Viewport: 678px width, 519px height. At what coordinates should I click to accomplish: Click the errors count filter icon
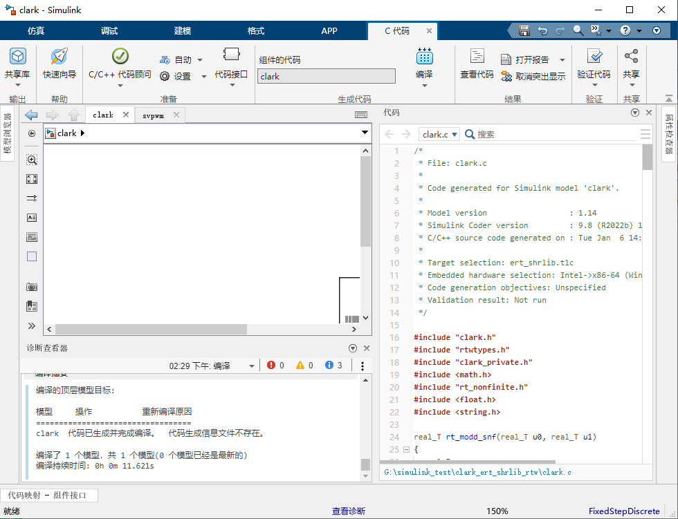(x=271, y=366)
